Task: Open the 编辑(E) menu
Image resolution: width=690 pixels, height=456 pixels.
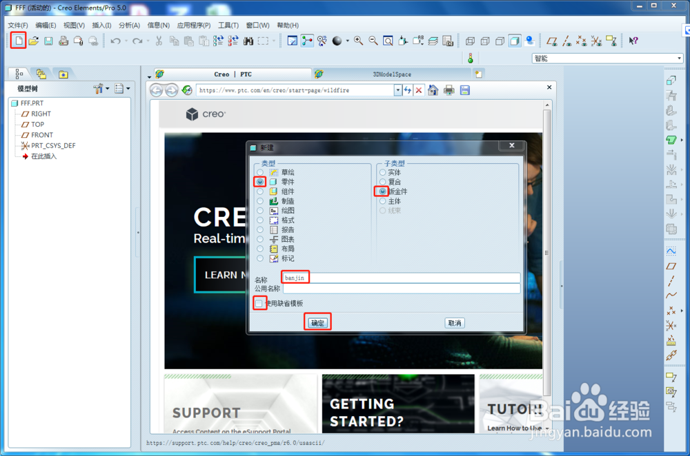Action: (46, 25)
